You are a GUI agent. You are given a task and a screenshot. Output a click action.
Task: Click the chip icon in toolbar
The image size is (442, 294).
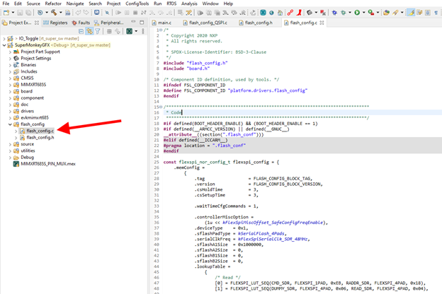tap(310, 13)
